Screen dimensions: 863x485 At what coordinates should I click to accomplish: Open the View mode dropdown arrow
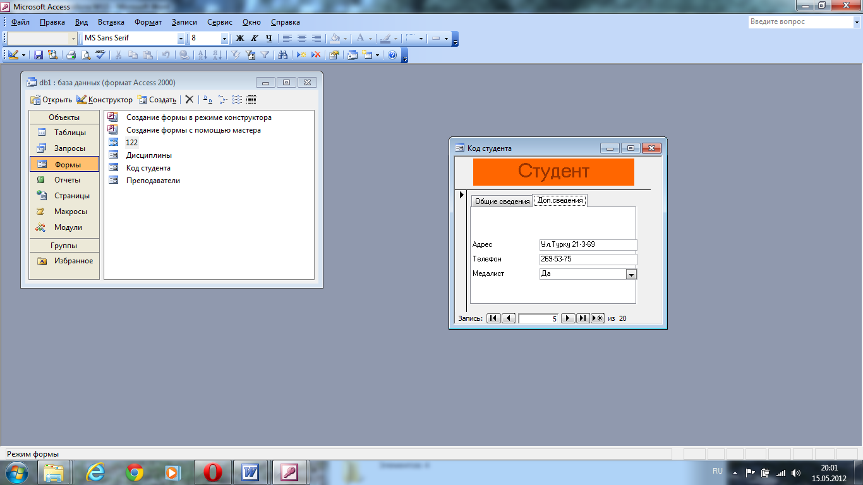24,55
